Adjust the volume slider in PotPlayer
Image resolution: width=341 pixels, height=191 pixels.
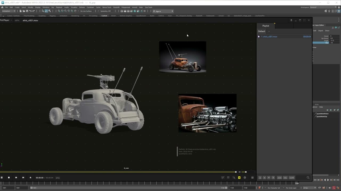point(245,172)
